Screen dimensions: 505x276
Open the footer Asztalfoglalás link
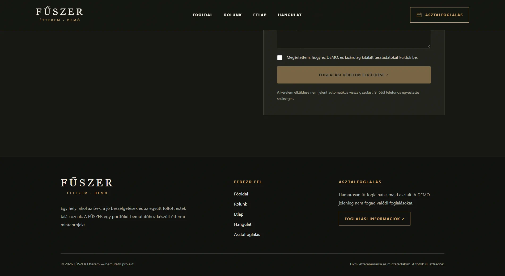point(247,235)
